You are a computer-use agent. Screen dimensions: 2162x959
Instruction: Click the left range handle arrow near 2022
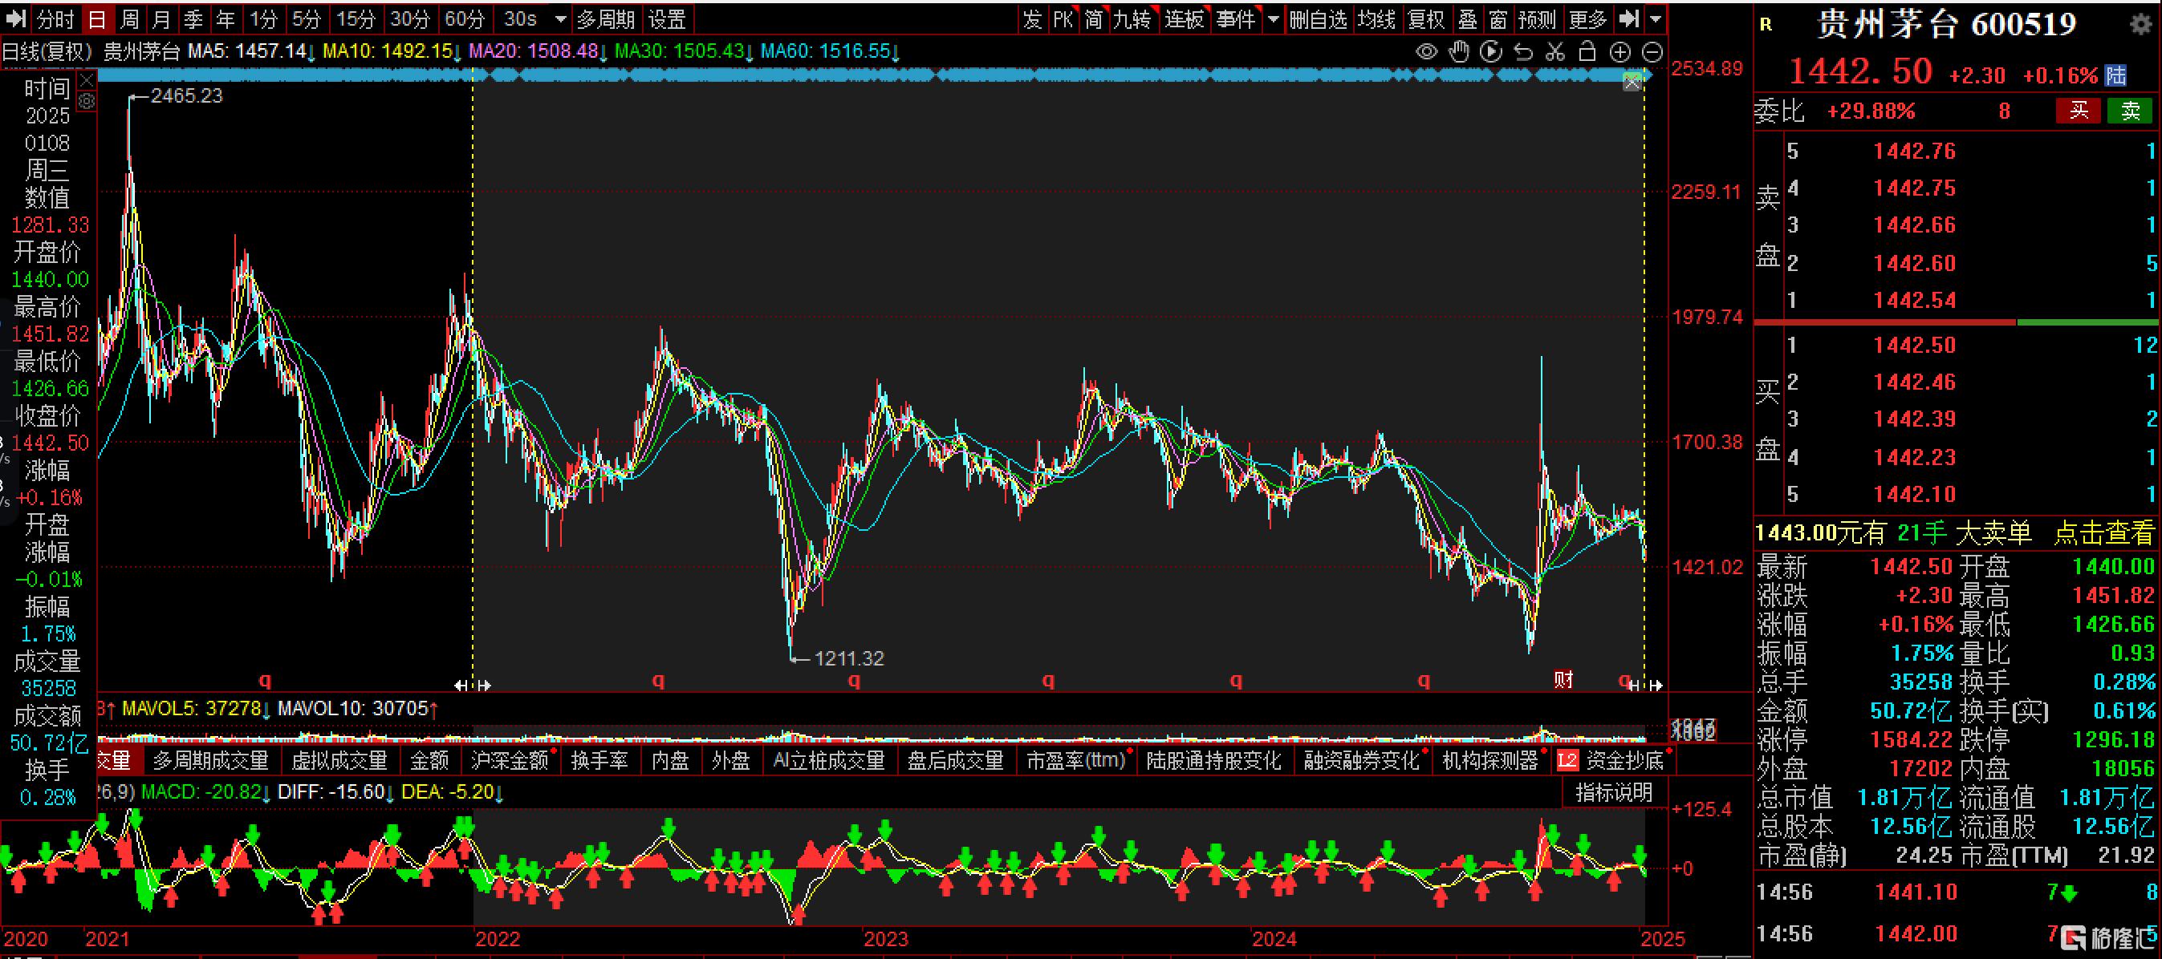[x=461, y=685]
